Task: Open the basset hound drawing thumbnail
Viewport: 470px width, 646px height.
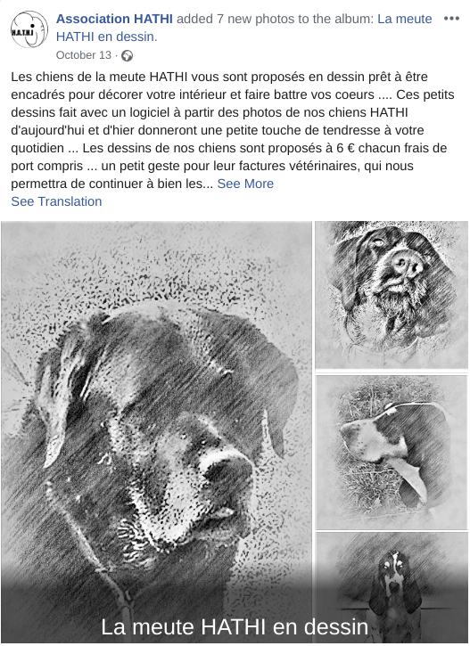Action: [392, 588]
